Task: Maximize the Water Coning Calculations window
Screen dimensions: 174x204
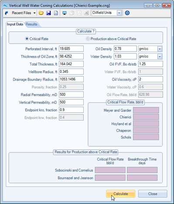Action: click(x=157, y=6)
